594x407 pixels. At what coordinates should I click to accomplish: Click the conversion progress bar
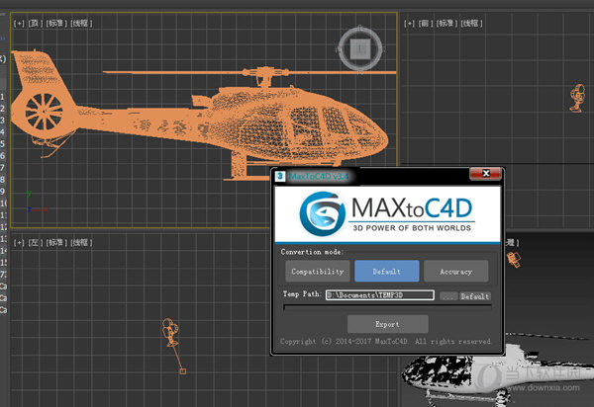pyautogui.click(x=387, y=307)
